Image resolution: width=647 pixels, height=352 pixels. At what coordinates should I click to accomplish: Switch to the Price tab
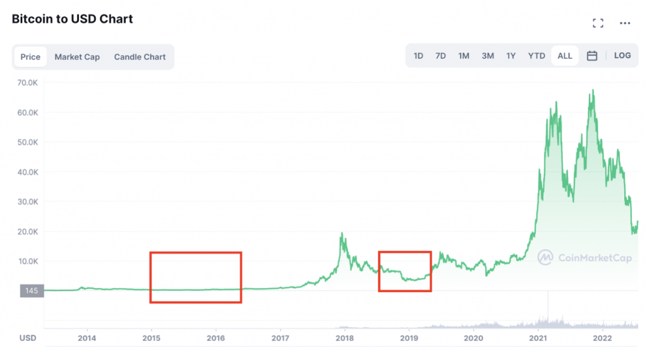30,57
